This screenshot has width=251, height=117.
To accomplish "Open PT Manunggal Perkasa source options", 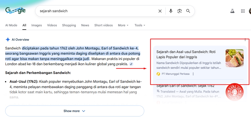I will coord(193,74).
